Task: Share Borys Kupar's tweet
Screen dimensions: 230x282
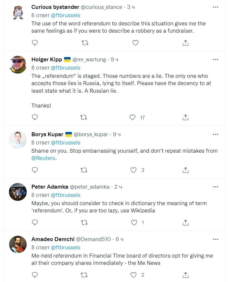Action: pyautogui.click(x=185, y=170)
